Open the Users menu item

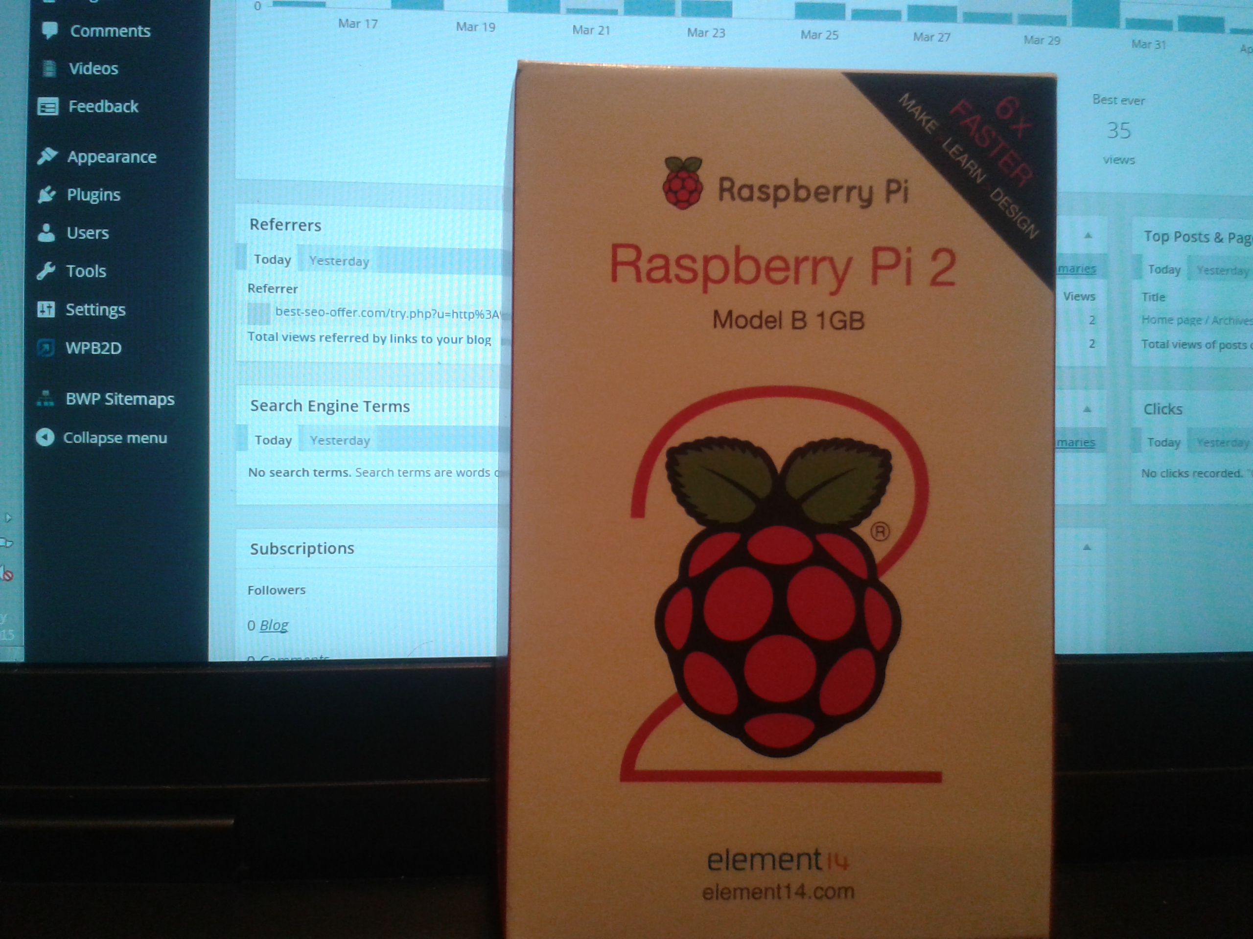[88, 233]
